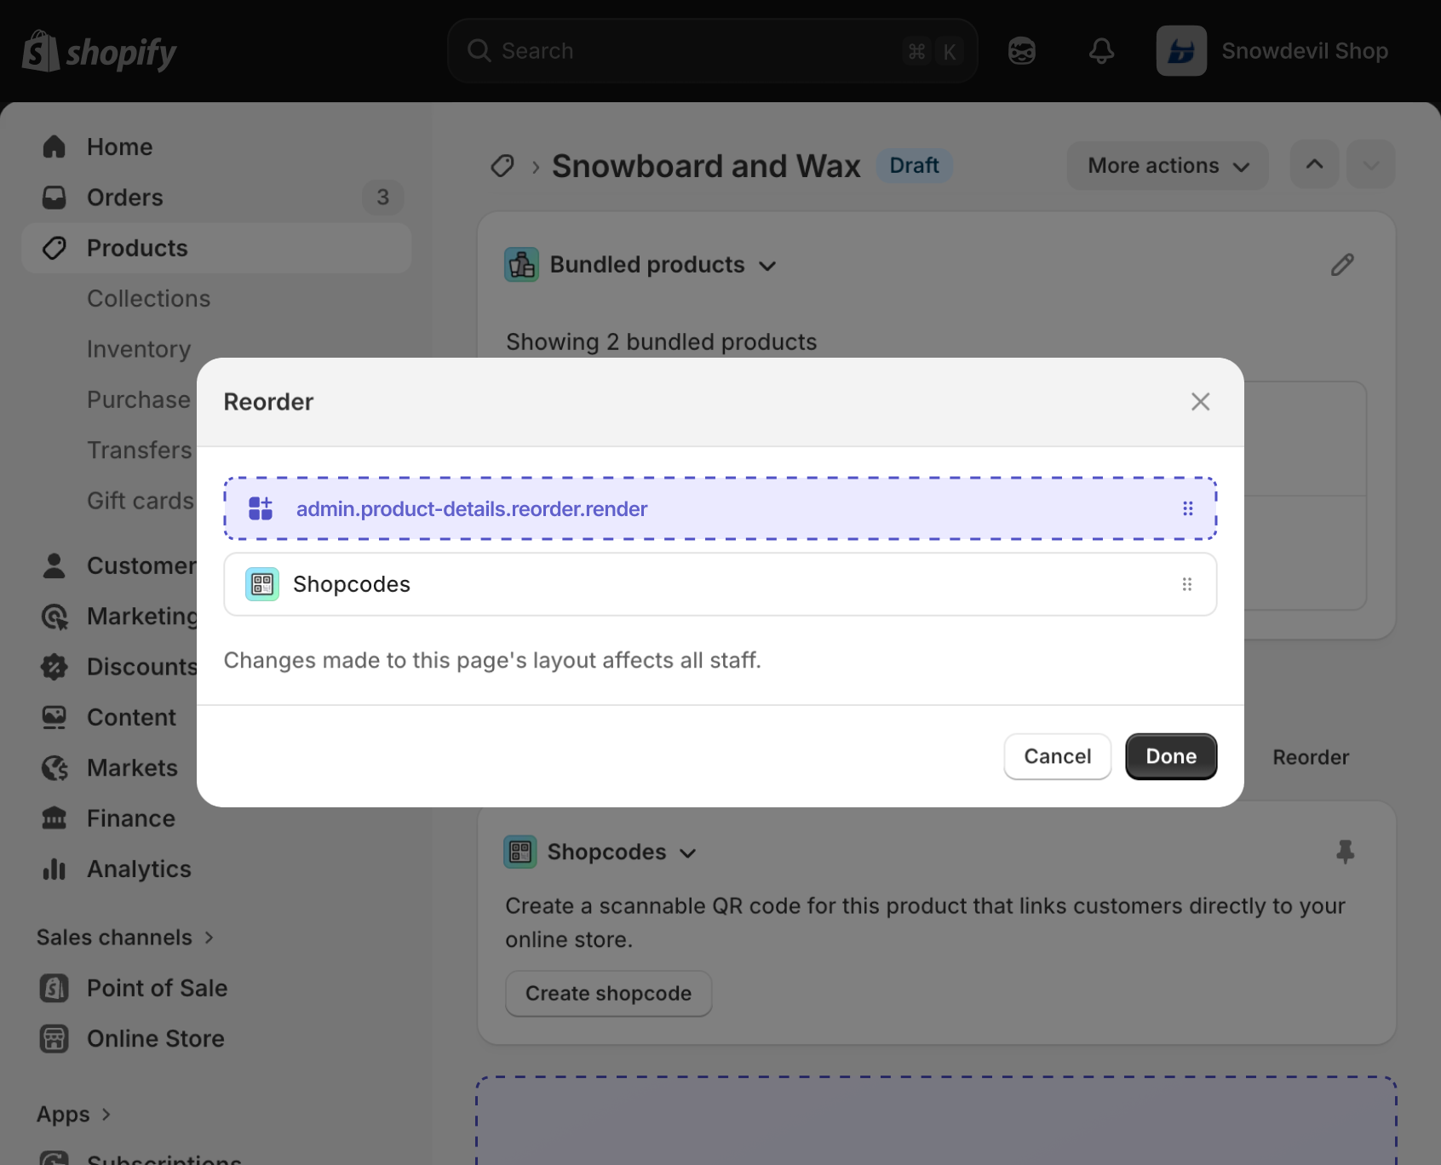The image size is (1441, 1165).
Task: Open Inventory under Products
Action: point(139,349)
